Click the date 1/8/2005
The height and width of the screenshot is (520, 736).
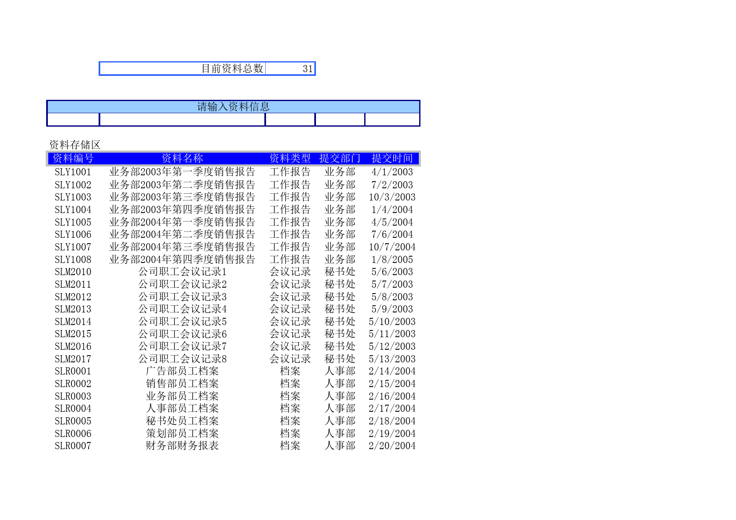coord(392,260)
